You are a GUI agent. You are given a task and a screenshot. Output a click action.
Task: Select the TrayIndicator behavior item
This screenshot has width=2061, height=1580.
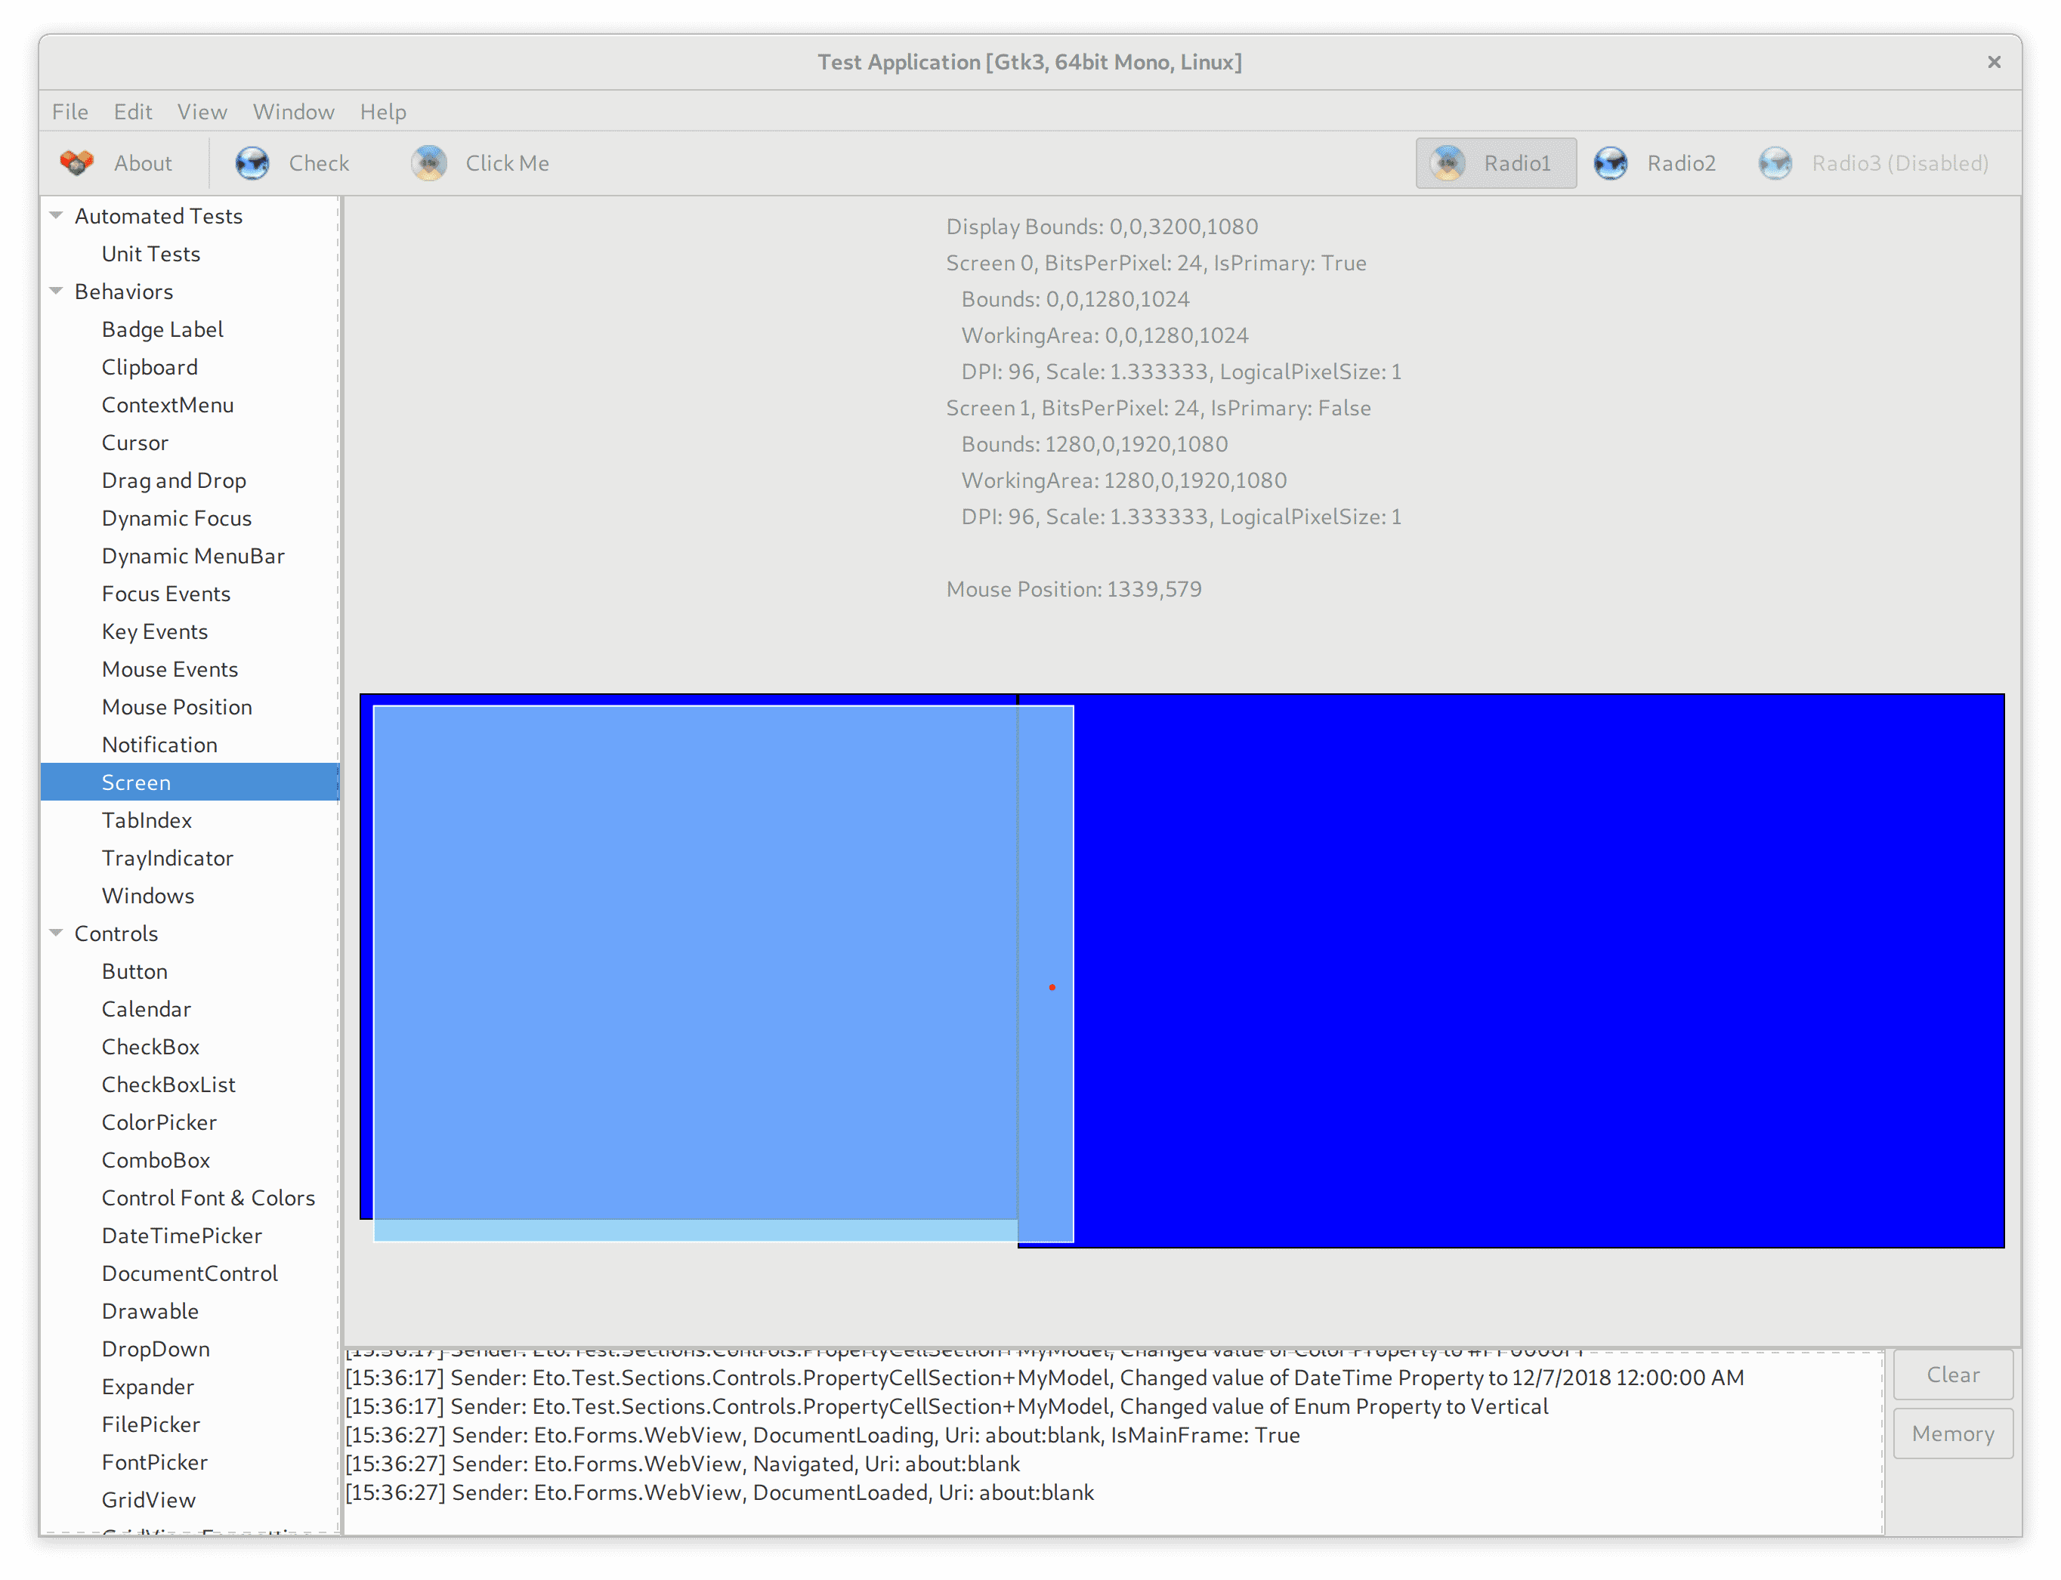coord(168,856)
